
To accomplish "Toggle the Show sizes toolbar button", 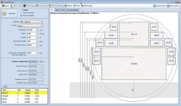I will [16, 5].
